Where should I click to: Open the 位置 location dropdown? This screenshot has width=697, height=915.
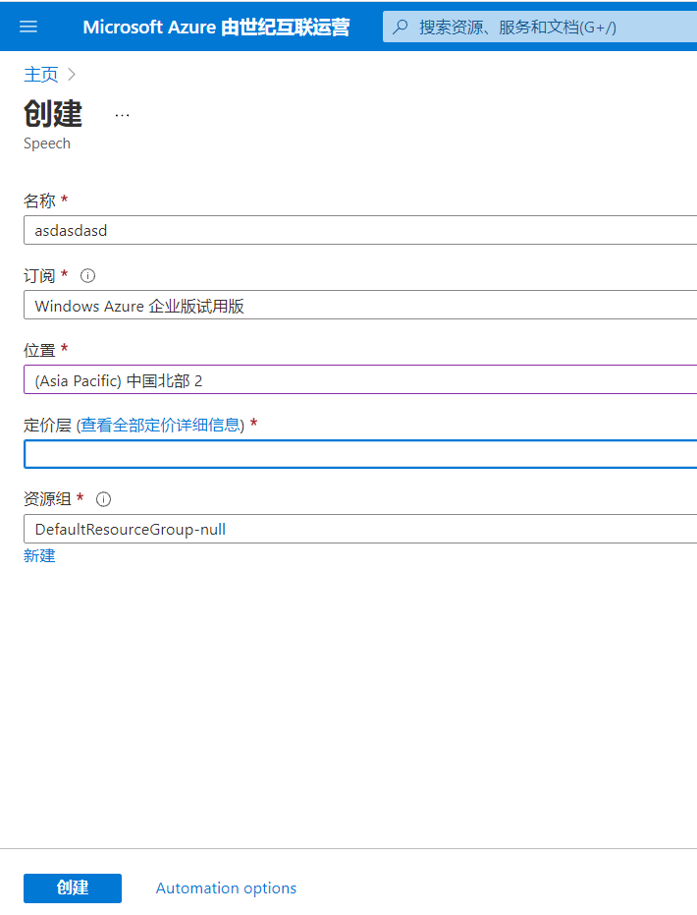coord(360,380)
